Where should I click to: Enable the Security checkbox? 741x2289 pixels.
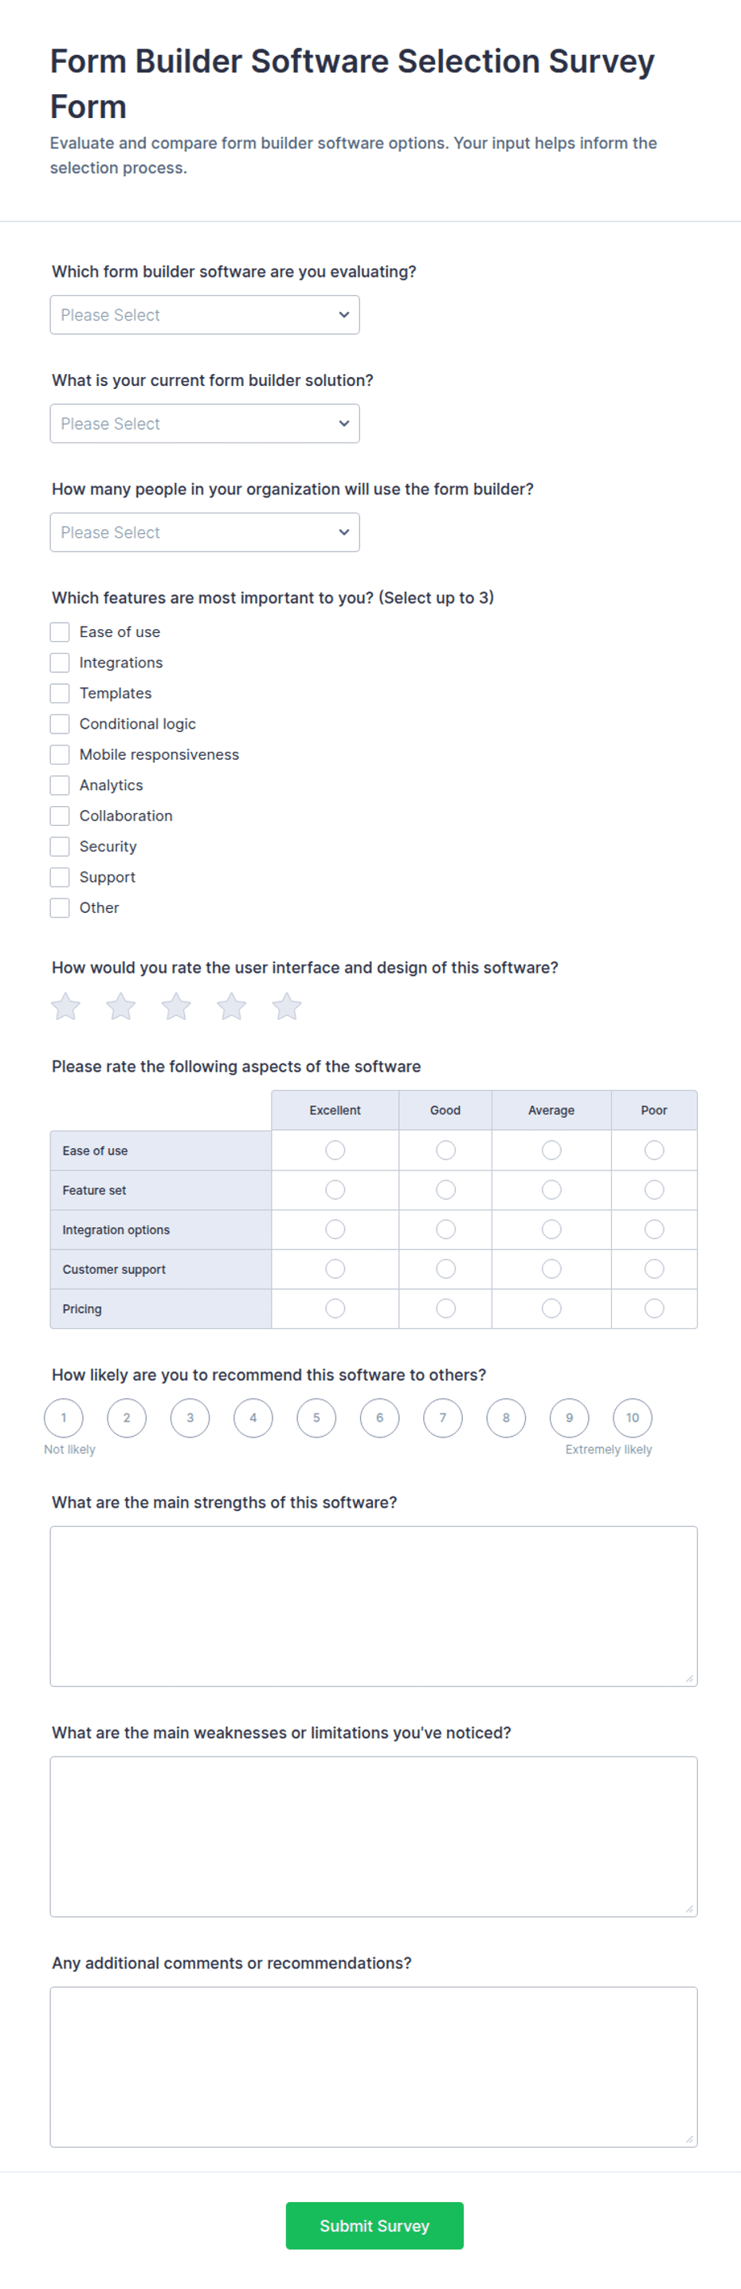point(60,846)
